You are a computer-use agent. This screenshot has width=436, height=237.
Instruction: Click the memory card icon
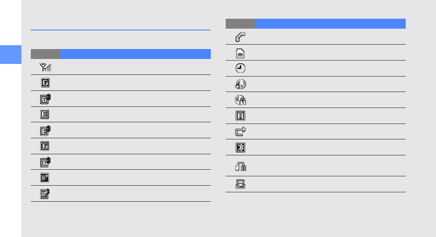pos(241,53)
